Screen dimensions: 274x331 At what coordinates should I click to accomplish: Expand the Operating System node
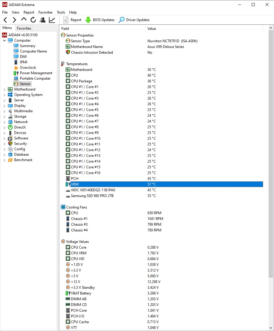pos(5,95)
